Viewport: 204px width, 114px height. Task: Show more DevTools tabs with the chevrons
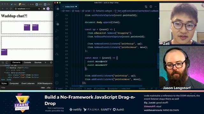point(45,63)
